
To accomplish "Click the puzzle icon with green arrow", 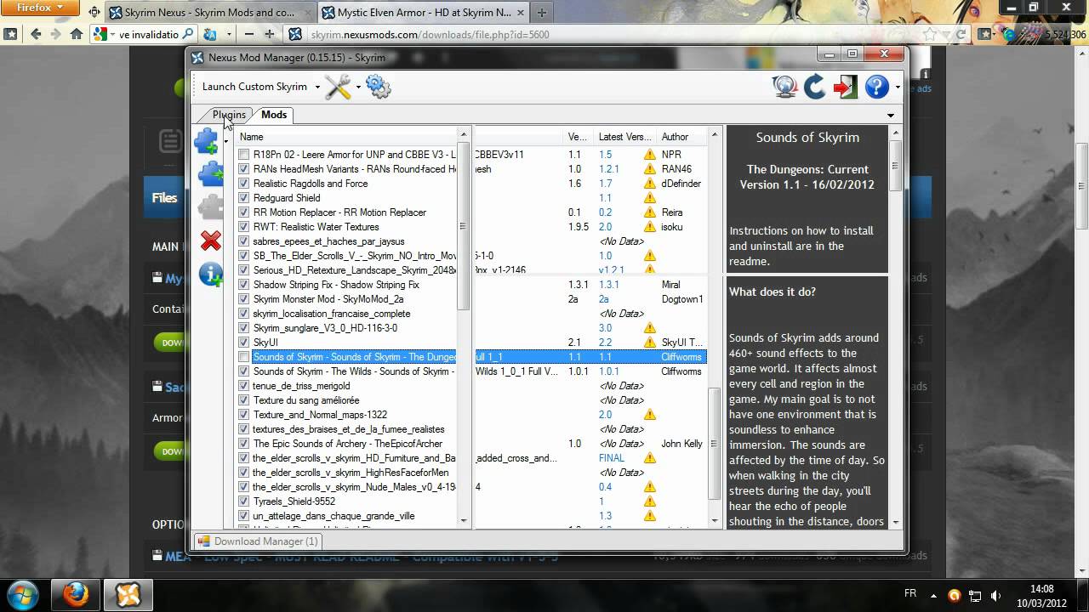I will [x=210, y=174].
